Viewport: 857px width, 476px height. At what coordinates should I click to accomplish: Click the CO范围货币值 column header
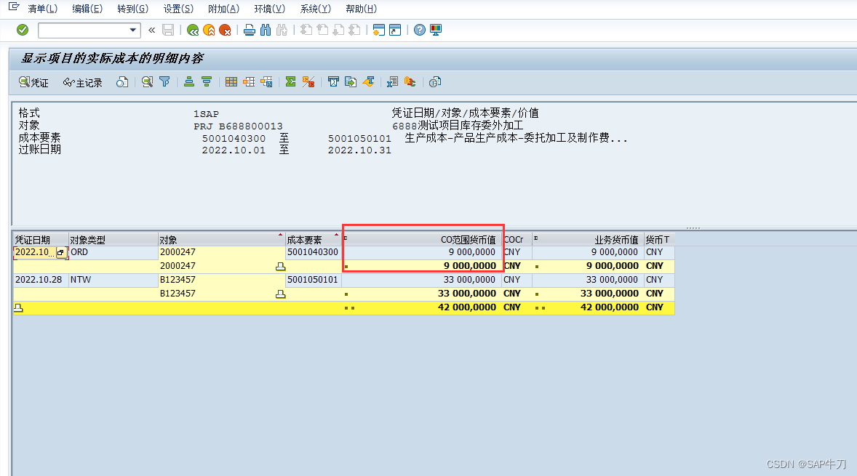(420, 240)
